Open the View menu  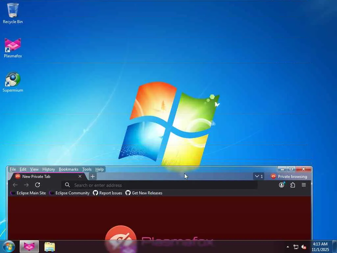coord(34,169)
